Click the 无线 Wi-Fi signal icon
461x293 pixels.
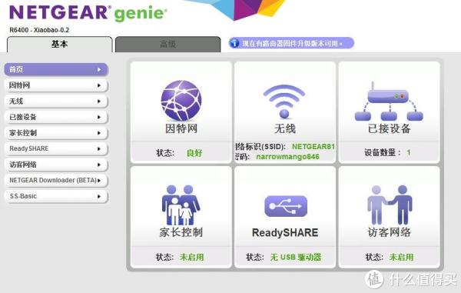pos(284,102)
